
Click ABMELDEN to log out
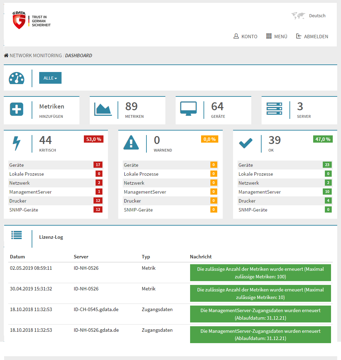[x=312, y=36]
